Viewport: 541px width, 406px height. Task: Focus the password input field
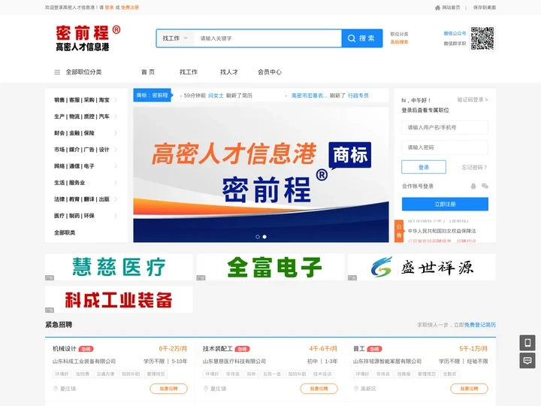click(x=445, y=147)
